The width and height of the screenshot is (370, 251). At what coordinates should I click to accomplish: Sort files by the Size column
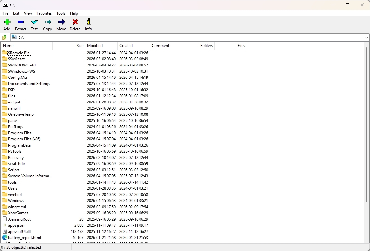(x=79, y=45)
